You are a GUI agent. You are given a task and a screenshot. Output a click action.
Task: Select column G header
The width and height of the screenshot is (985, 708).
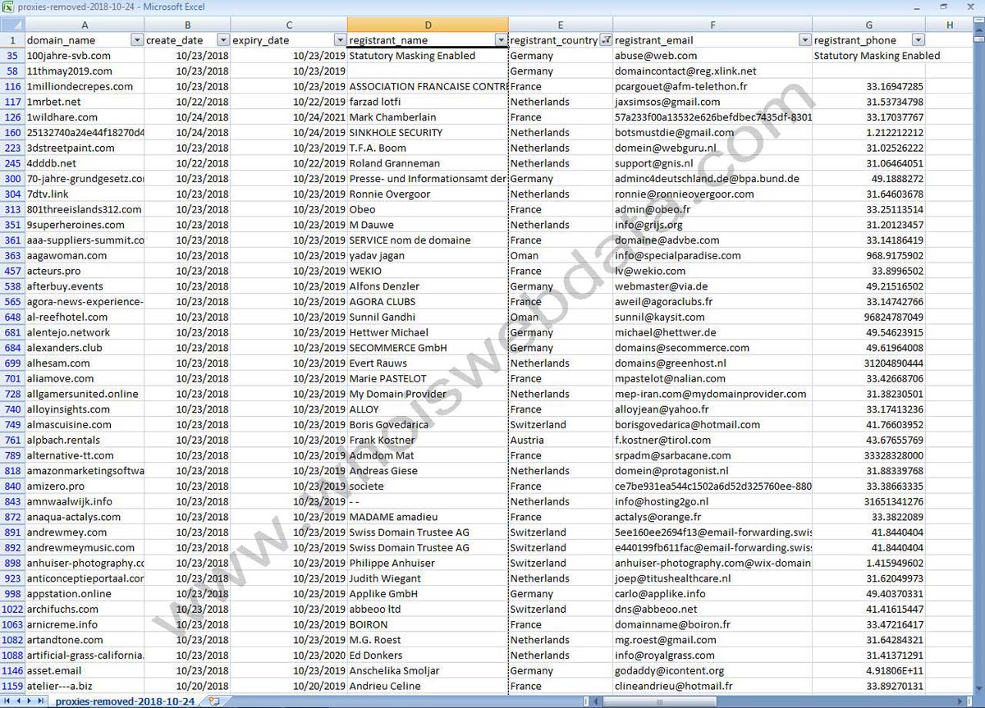868,25
